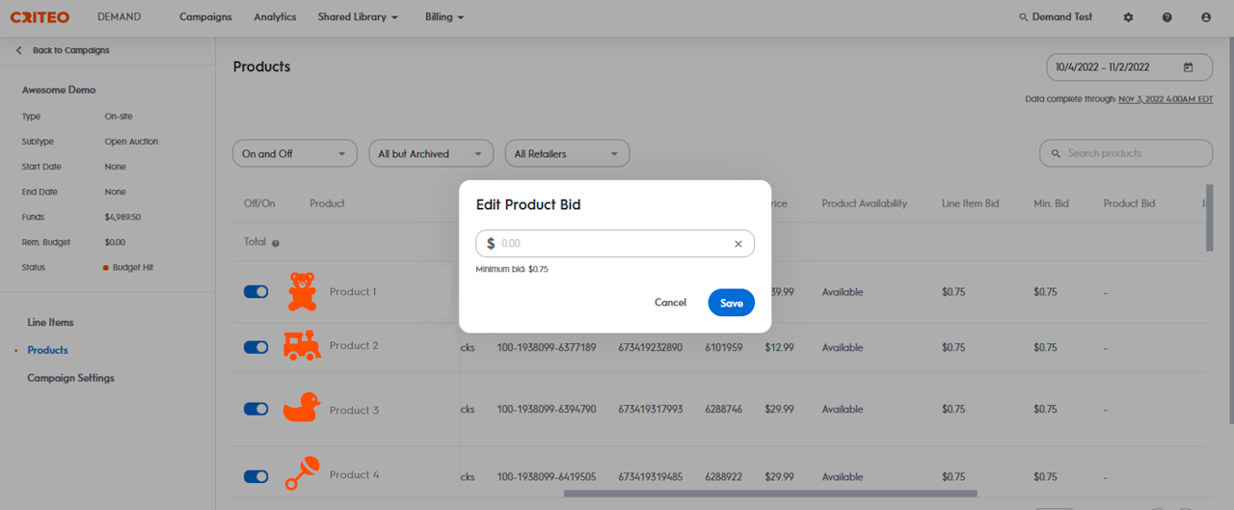Open the Shared Library menu

click(x=358, y=17)
